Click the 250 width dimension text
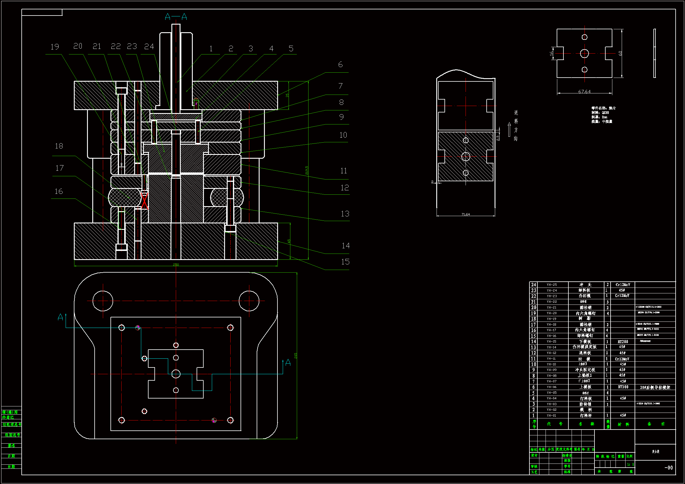Image resolution: width=685 pixels, height=484 pixels. point(176,264)
